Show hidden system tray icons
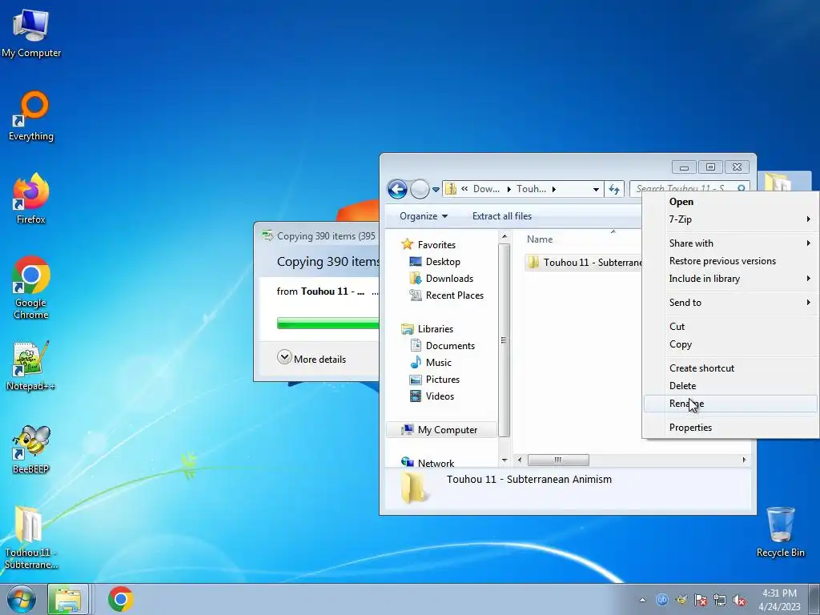The image size is (820, 615). pos(642,600)
